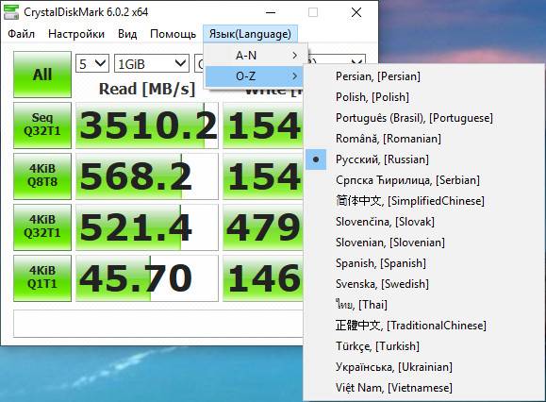Open the Вид menu
Screen dimensions: 546x402
(127, 34)
